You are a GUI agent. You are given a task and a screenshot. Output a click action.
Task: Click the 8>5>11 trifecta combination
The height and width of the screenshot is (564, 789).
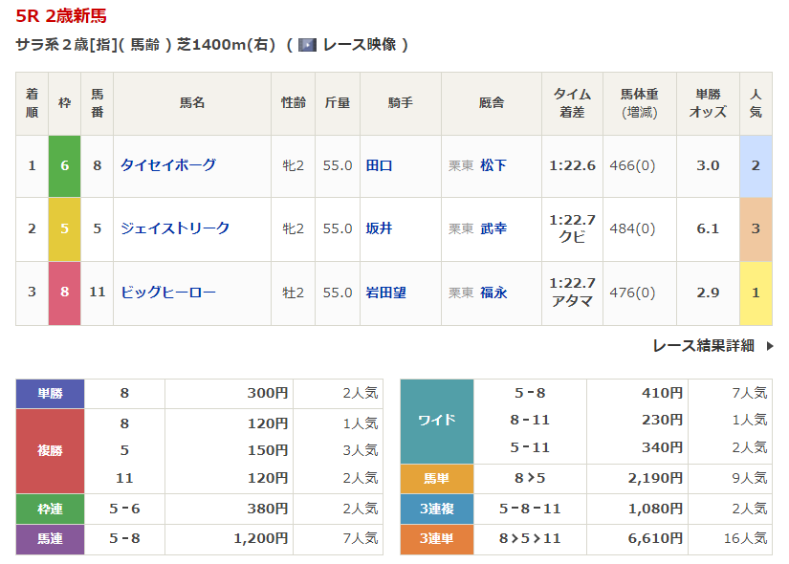530,539
